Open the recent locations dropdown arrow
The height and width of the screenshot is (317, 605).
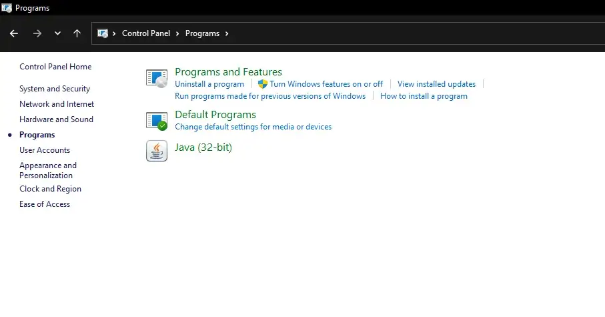57,33
